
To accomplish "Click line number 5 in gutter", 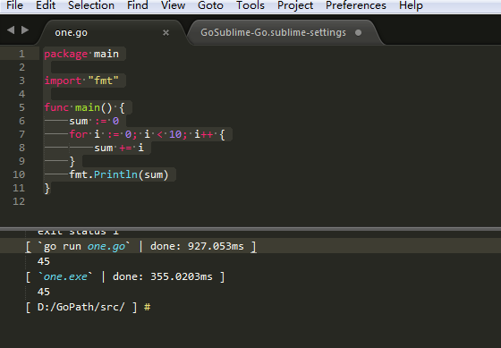I will (x=21, y=107).
